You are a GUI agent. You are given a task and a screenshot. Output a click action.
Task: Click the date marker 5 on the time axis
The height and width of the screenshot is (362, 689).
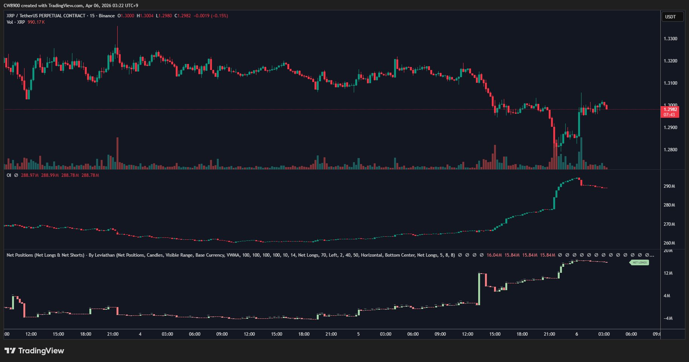coord(358,334)
